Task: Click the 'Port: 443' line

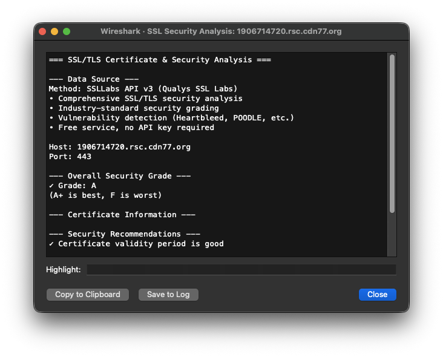Action: pos(70,157)
